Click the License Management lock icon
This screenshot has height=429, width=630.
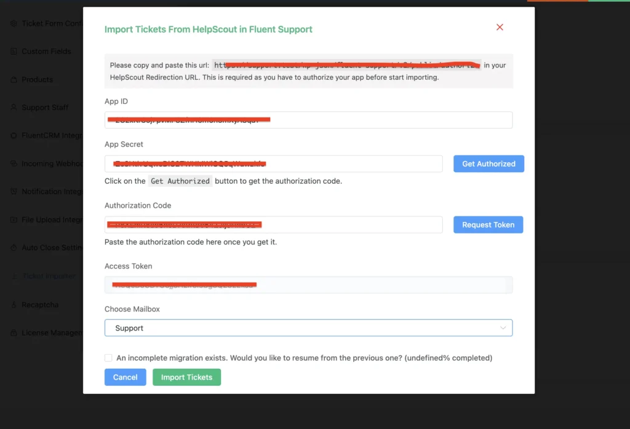[x=14, y=333]
